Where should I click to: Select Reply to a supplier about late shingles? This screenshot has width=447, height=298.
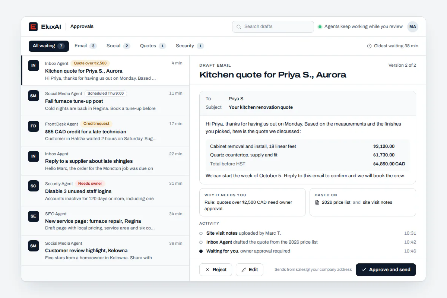tap(105, 161)
